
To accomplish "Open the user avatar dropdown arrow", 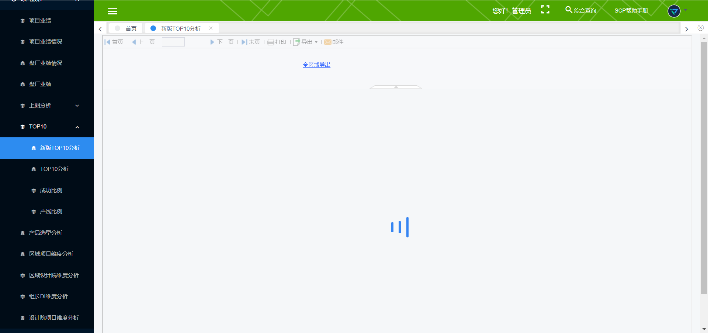I will tap(686, 10).
